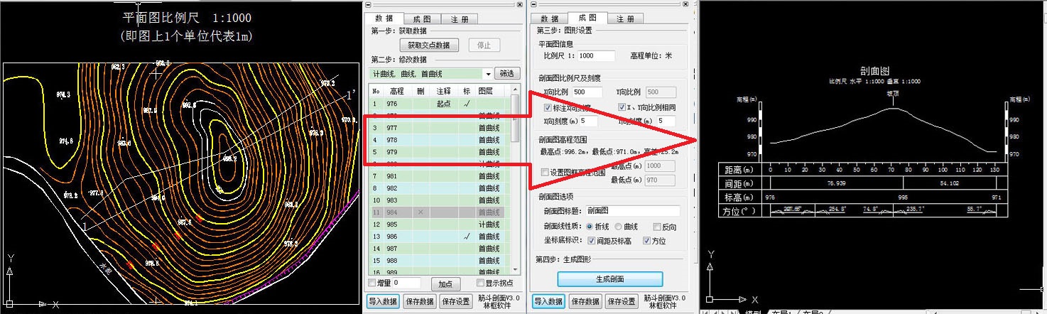Screen dimensions: 1047x314
Task: Click the 坡顶 label on the profile
Action: tap(892, 93)
